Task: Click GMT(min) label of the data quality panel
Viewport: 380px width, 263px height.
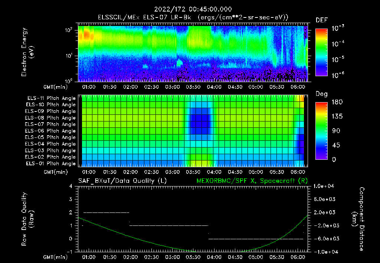Action: (x=56, y=257)
